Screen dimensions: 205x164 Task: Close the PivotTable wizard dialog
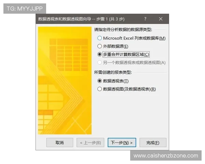click(161, 19)
